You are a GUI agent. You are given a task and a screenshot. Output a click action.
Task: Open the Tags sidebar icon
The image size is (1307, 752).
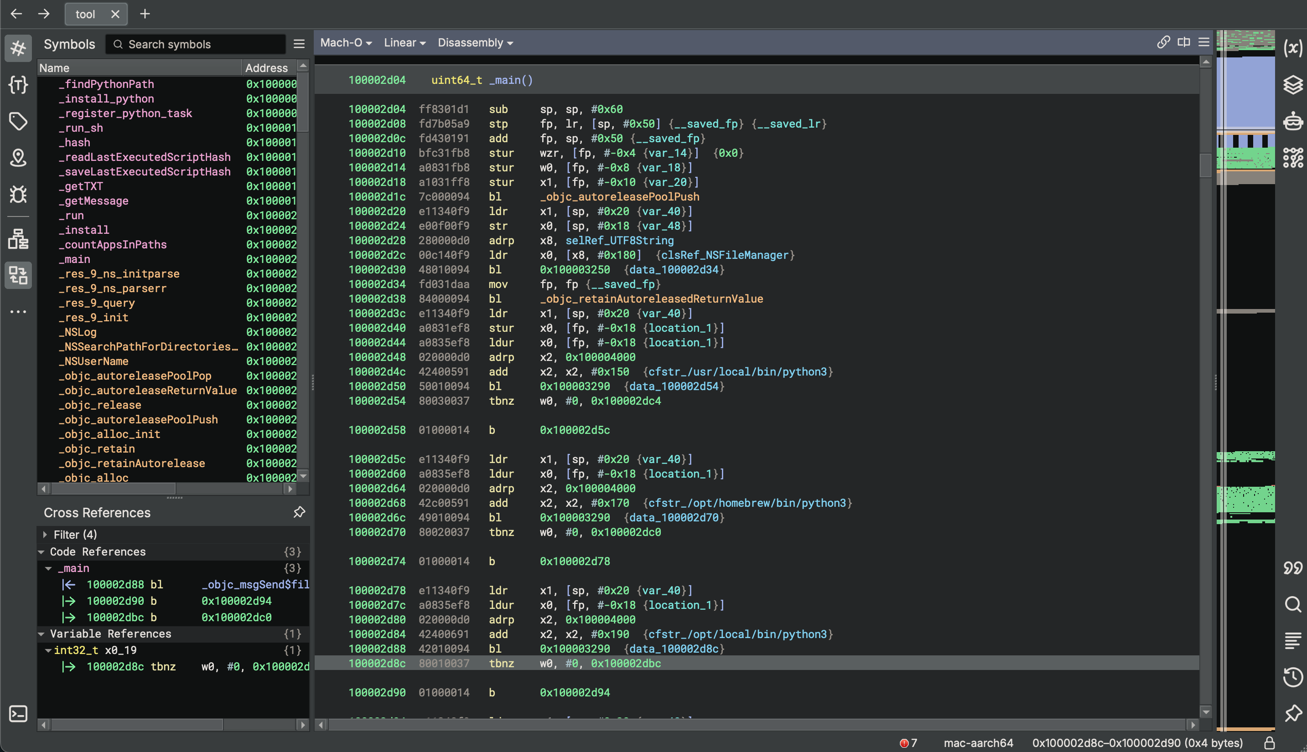pos(18,121)
